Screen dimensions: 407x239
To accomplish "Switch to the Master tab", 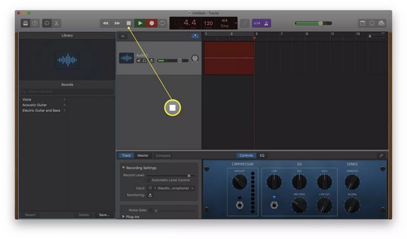I will pos(142,156).
